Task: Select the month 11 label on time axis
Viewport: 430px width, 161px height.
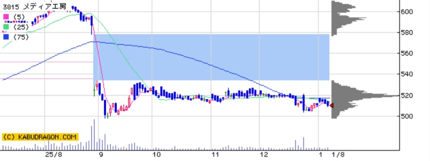Action: [x=216, y=155]
